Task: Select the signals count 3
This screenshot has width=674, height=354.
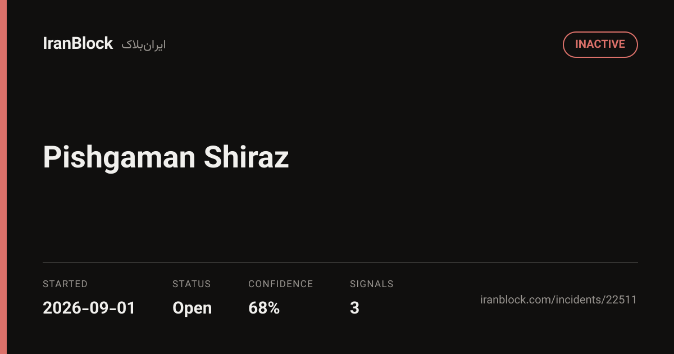Action: click(x=354, y=308)
